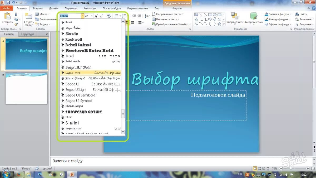
Task: Choose the Showcard Gothic font
Action: (91, 112)
